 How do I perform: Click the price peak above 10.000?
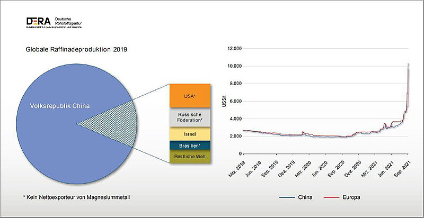[x=408, y=64]
